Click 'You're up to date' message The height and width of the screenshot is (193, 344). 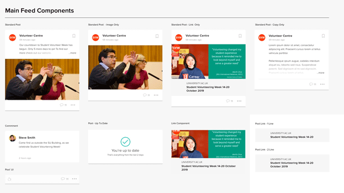(125, 151)
